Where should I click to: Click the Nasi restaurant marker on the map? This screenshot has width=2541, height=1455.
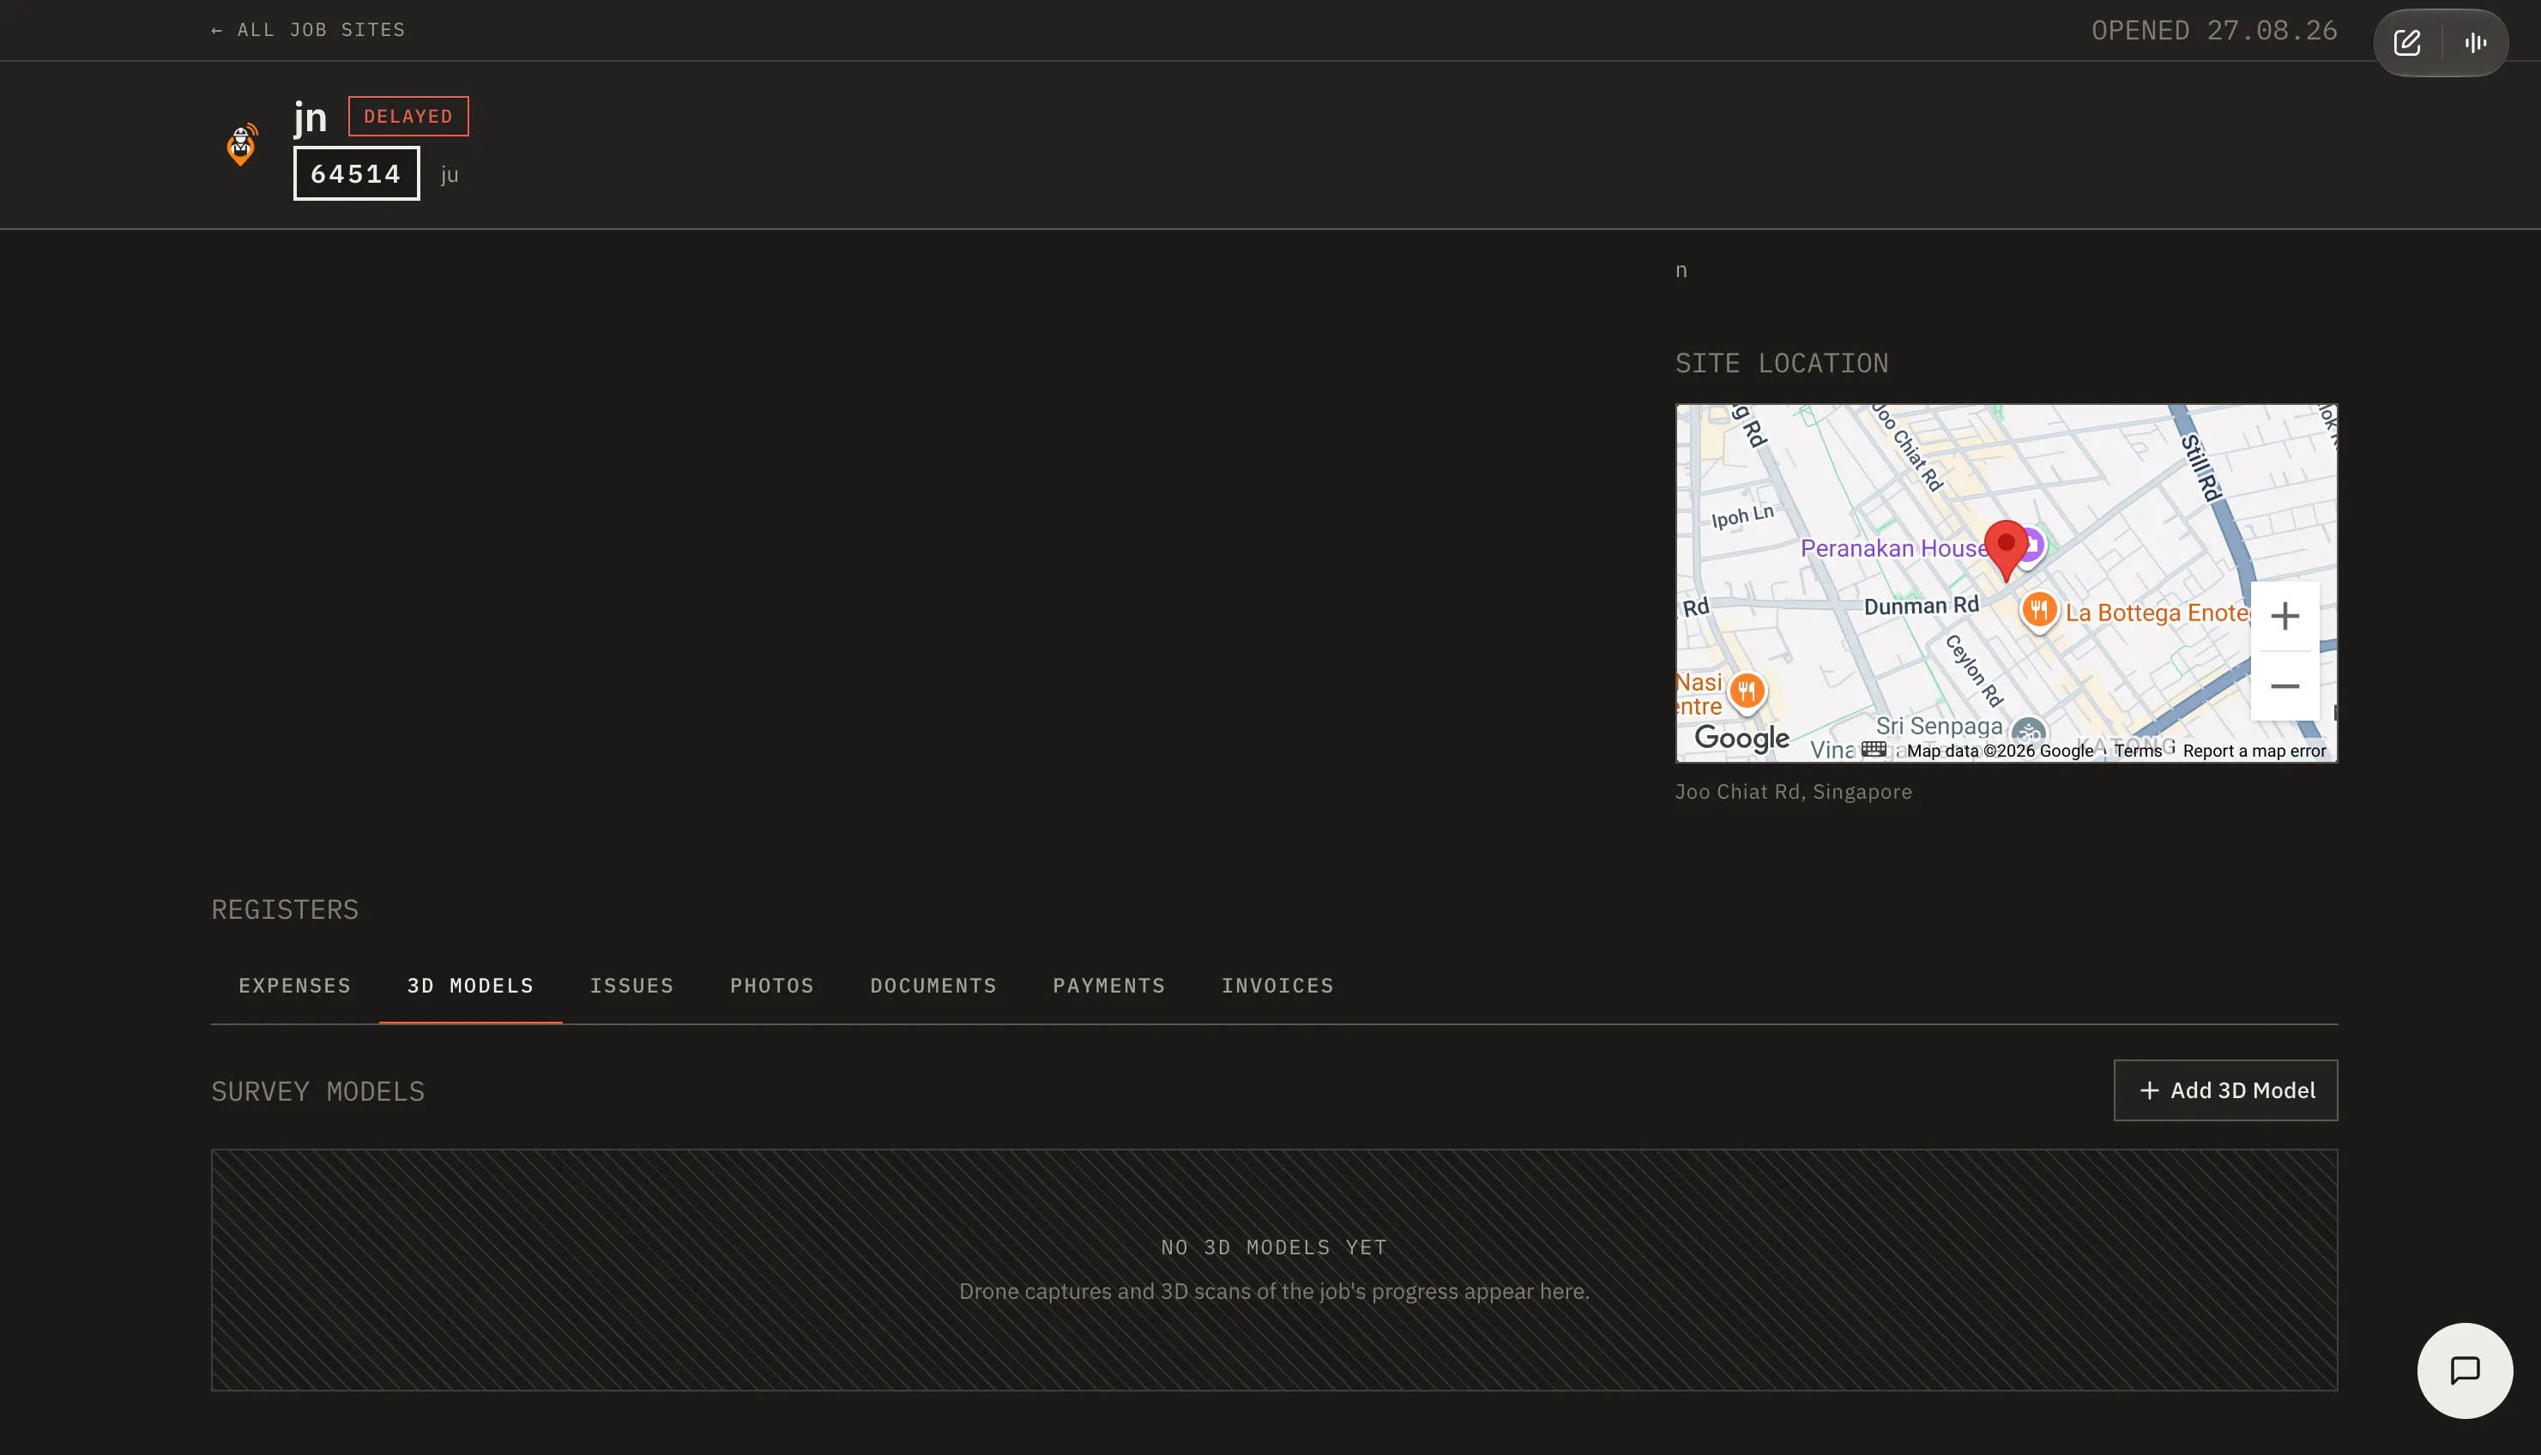[1747, 691]
